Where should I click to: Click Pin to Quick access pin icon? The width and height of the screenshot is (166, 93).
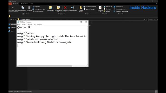(13, 7)
